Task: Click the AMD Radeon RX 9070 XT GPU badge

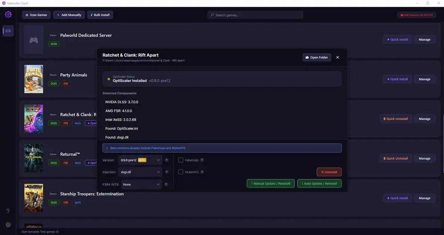Action: (x=417, y=15)
